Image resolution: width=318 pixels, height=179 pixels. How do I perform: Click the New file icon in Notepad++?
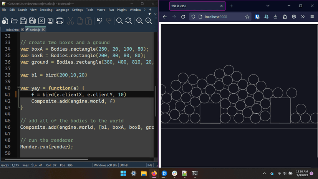point(5,21)
